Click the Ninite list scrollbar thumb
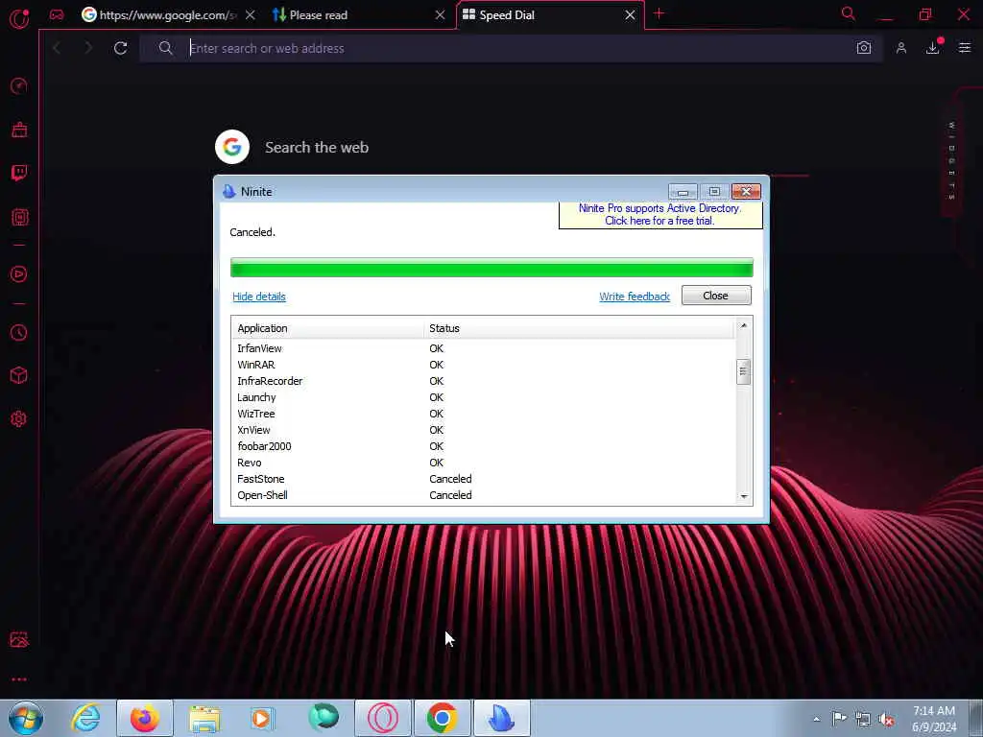 point(744,371)
